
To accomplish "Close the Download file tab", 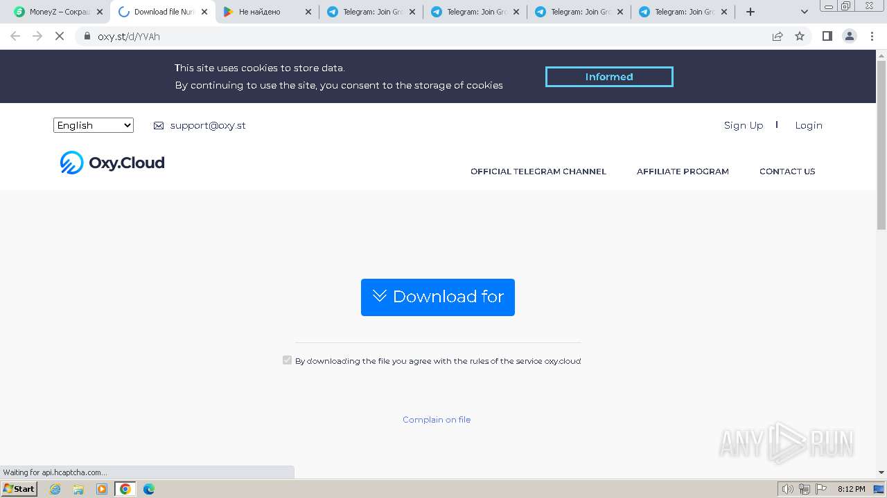I will point(204,12).
